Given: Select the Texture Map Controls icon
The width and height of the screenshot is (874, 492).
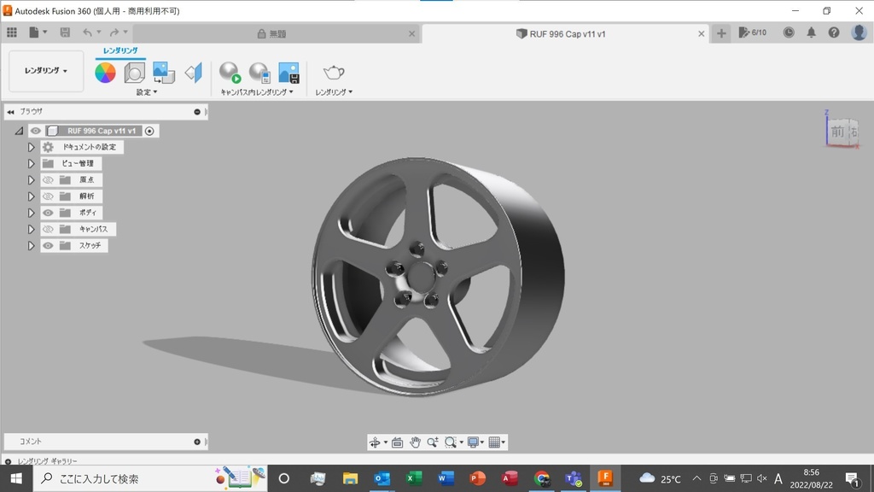Looking at the screenshot, I should [194, 73].
